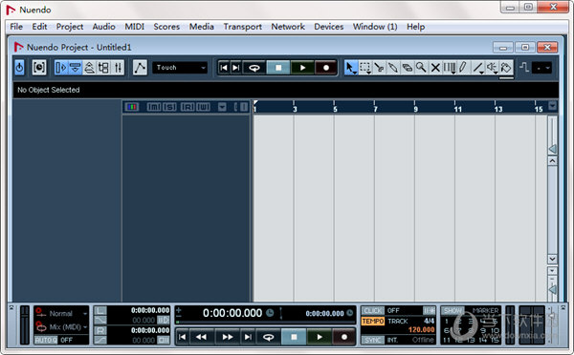The image size is (574, 355).
Task: Toggle metronome CLICK button
Action: pos(373,310)
